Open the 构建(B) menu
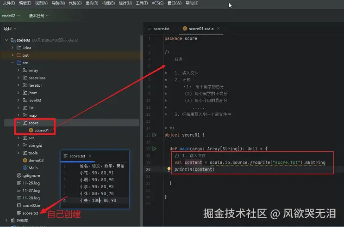This screenshot has width=344, height=227. coord(108,3)
